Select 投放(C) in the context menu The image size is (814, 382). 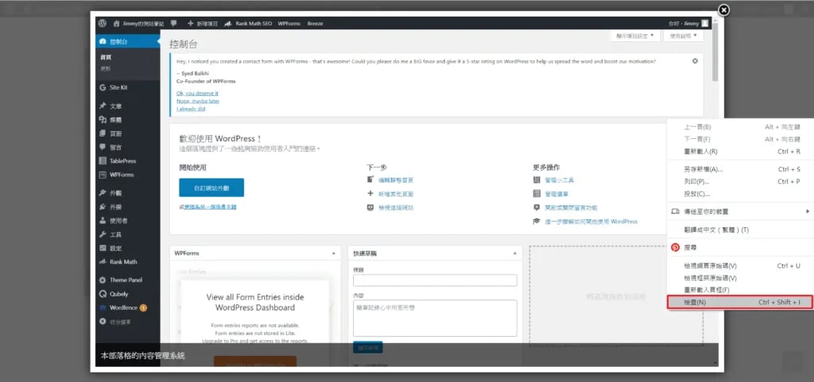pyautogui.click(x=740, y=195)
